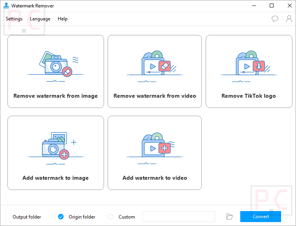Image resolution: width=296 pixels, height=226 pixels.
Task: Select 'Add watermark to video' label
Action: point(155,178)
